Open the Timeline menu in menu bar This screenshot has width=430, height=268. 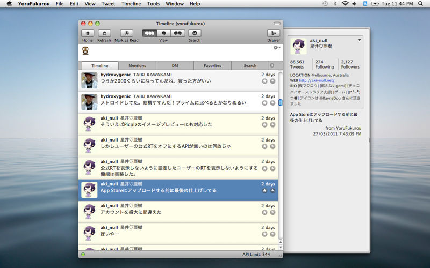pyautogui.click(x=131, y=4)
